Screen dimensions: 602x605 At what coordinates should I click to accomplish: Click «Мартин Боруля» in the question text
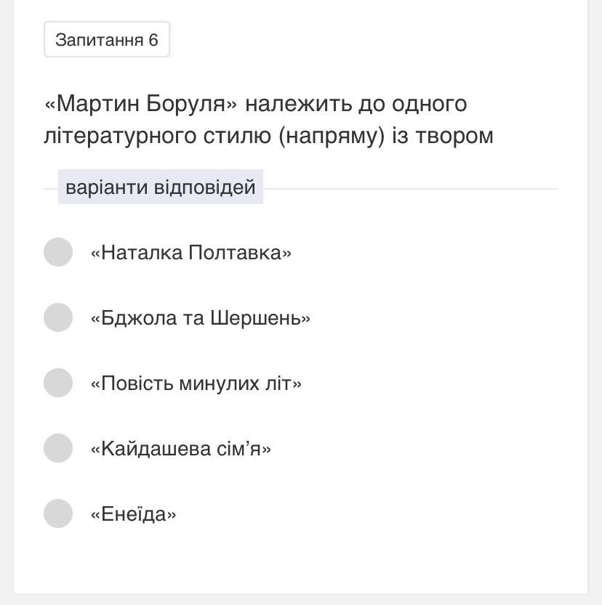141,104
